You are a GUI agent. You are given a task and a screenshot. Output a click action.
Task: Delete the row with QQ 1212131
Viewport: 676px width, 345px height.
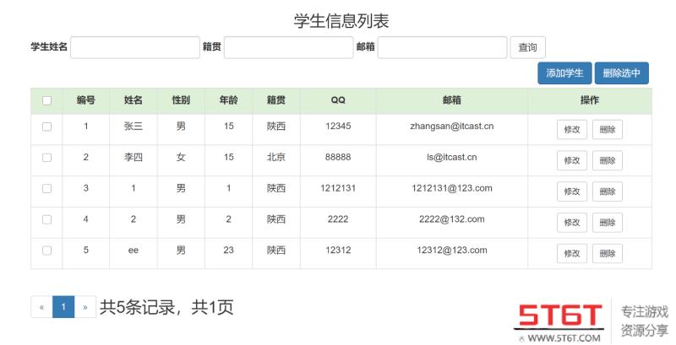(x=607, y=191)
